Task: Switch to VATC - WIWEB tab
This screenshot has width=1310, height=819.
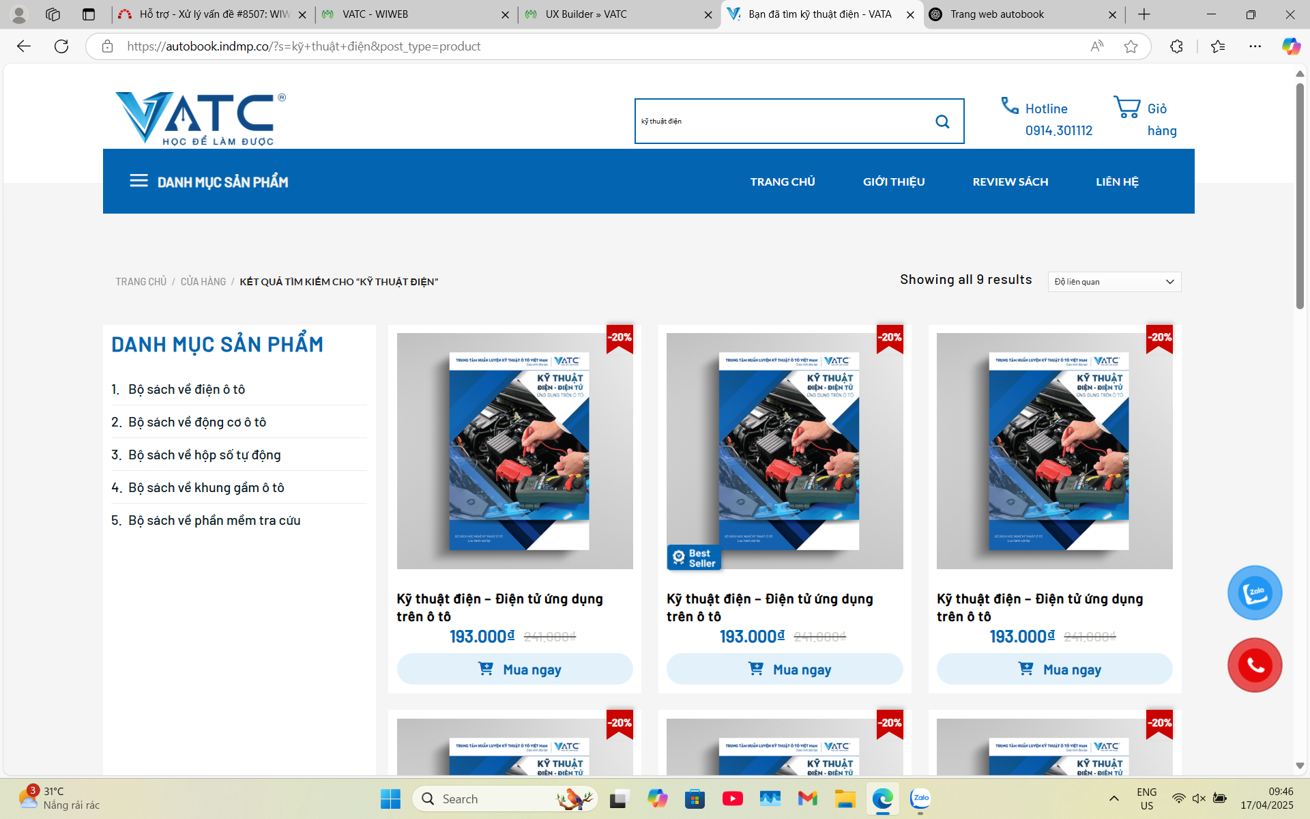Action: click(x=416, y=14)
